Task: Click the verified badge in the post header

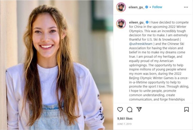Action: pos(147,7)
